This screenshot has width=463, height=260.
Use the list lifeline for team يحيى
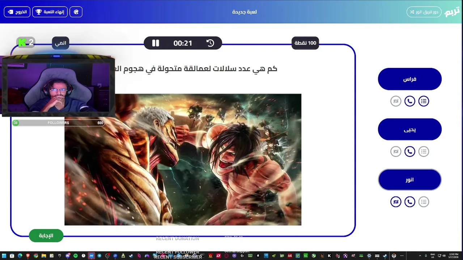(x=424, y=151)
